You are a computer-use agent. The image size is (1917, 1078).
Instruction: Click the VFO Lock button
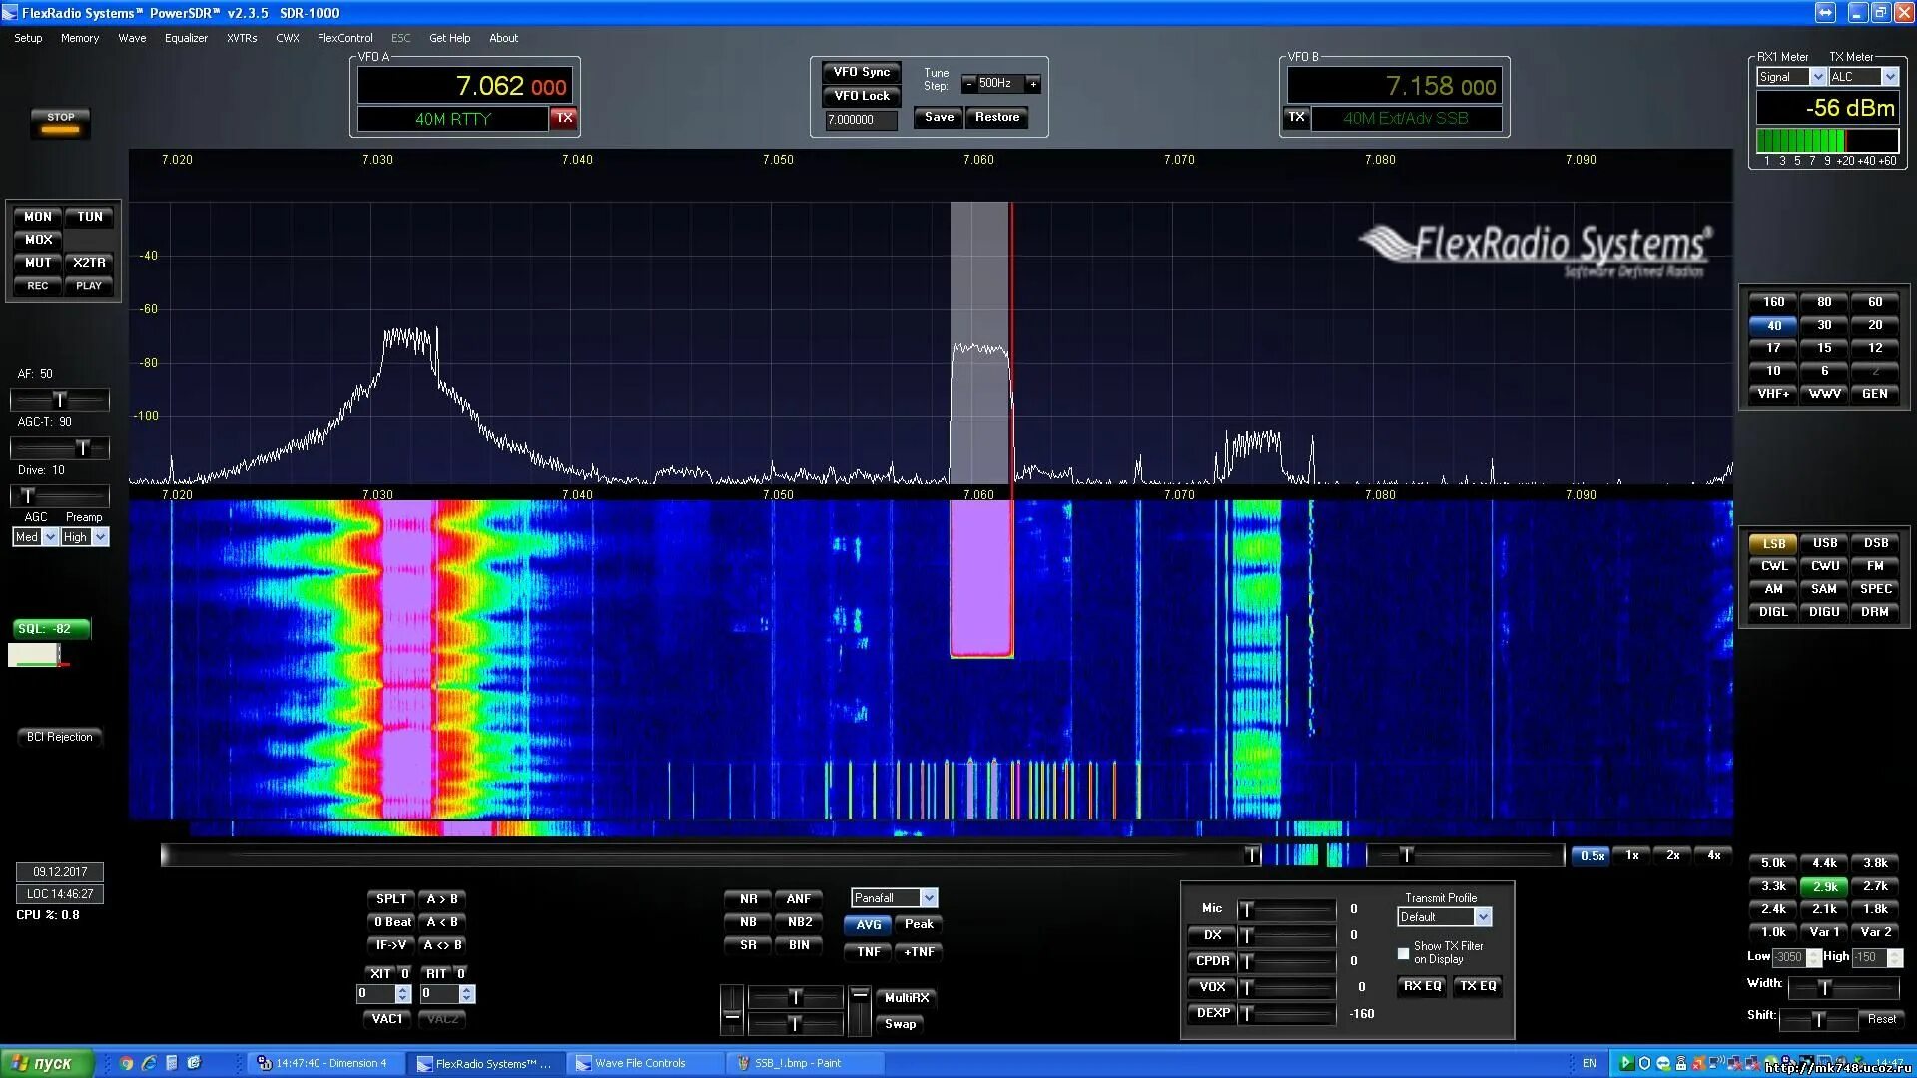[x=861, y=96]
